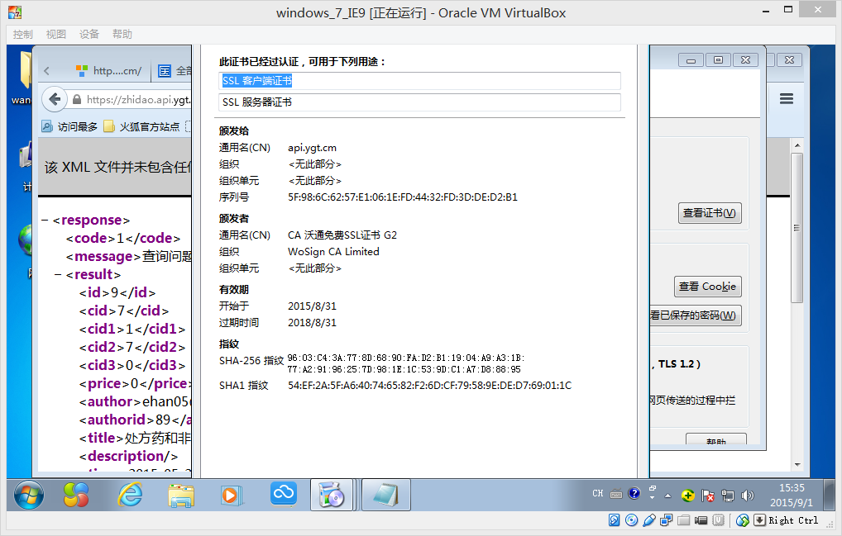Launch Internet Explorer from the taskbar
This screenshot has height=536, width=842.
(x=131, y=494)
